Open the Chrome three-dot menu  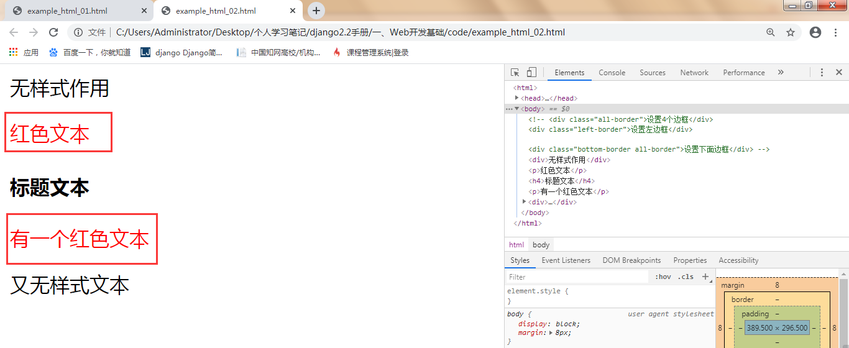point(835,32)
